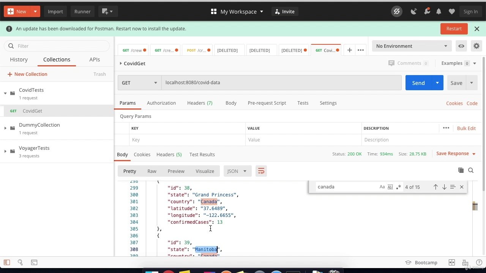Open the JSON format dropdown
The image size is (486, 273).
[237, 171]
